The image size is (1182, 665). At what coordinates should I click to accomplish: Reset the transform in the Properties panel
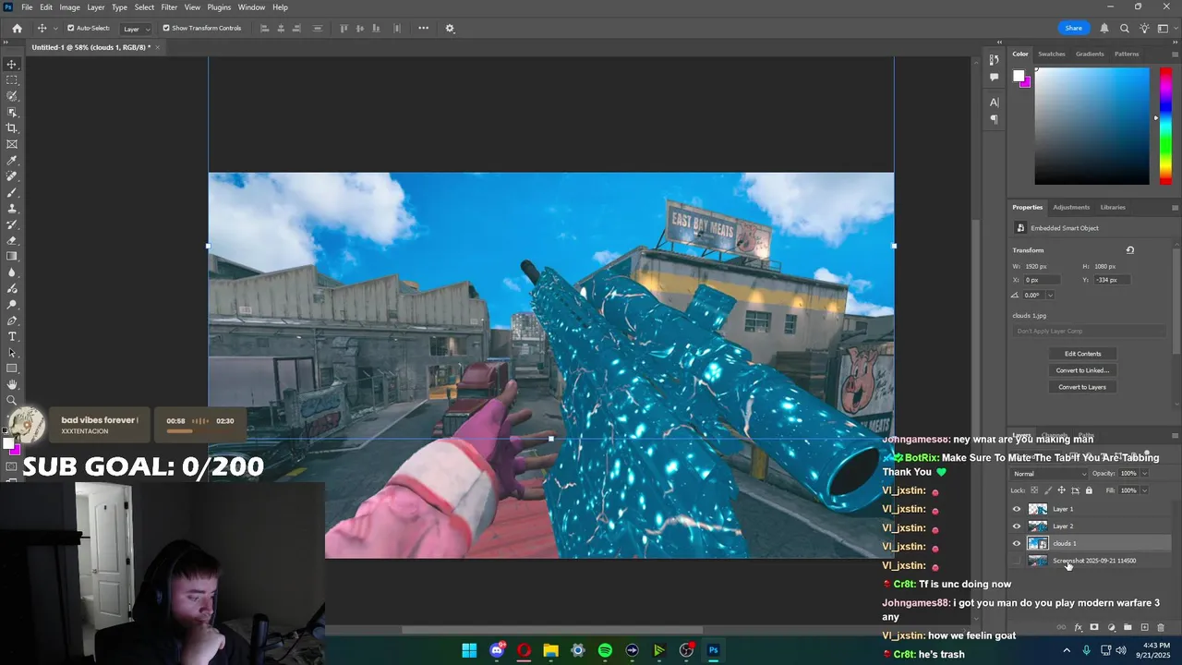(1129, 250)
